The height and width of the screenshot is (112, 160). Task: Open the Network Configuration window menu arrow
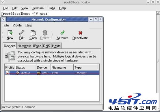[3, 19]
